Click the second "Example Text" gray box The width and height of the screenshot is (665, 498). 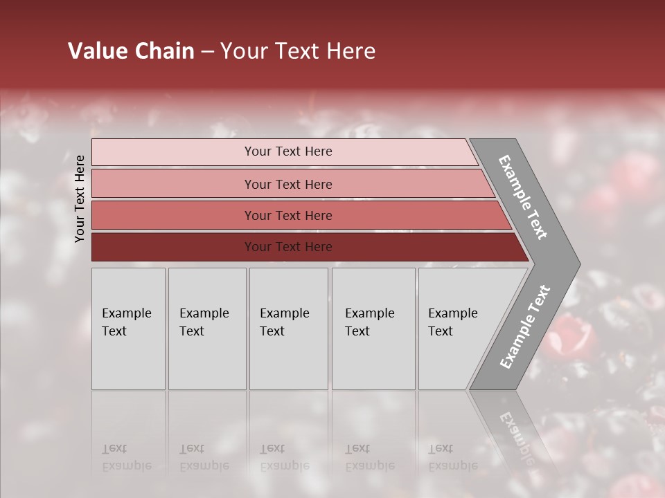207,329
